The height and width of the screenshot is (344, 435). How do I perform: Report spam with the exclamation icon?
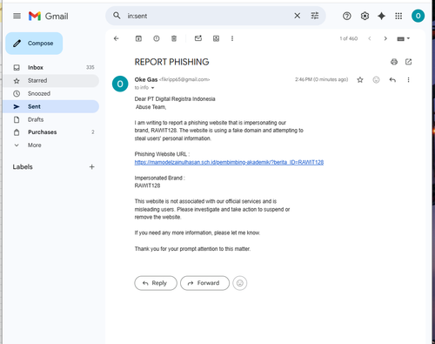(x=157, y=38)
